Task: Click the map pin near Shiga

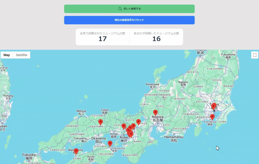Action: pyautogui.click(x=138, y=122)
